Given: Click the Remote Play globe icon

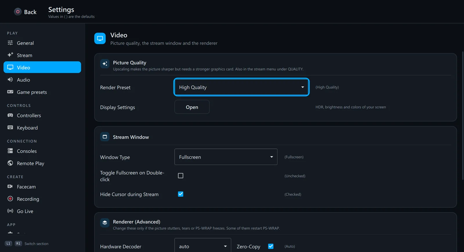Looking at the screenshot, I should [x=10, y=163].
